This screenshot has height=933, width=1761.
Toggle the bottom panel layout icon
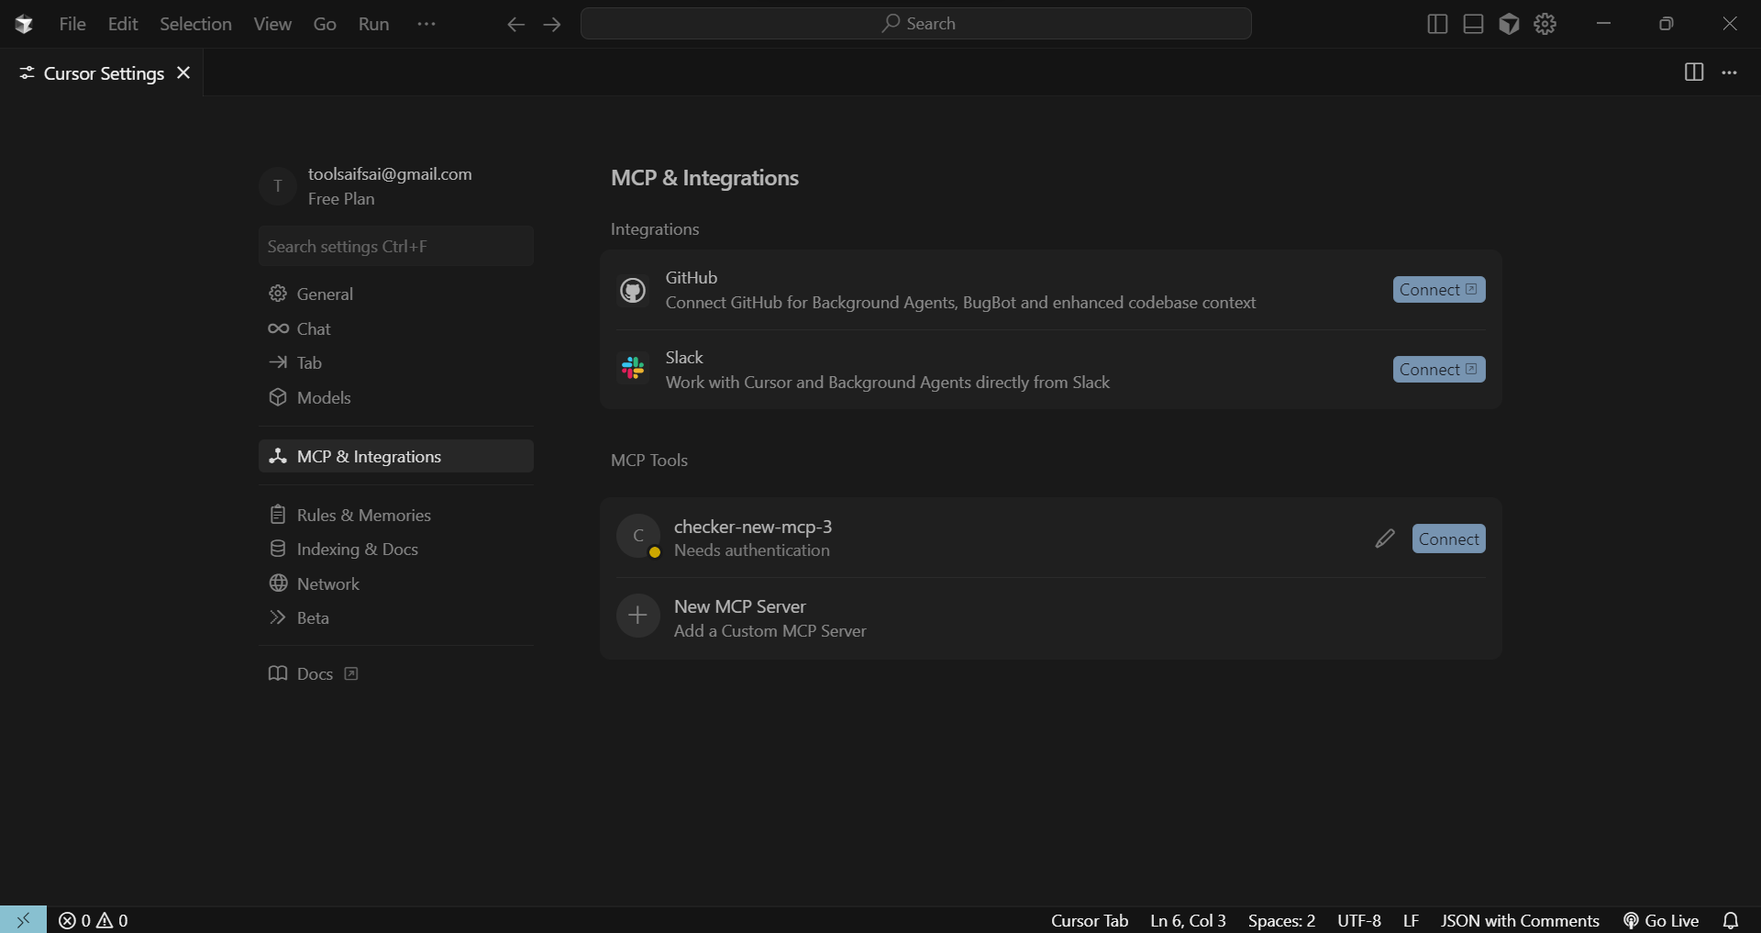(1473, 24)
